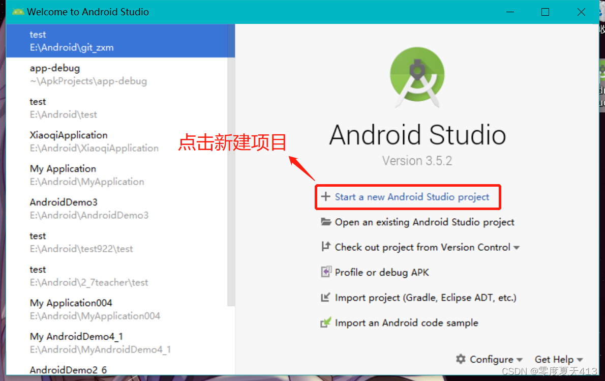This screenshot has width=605, height=381.
Task: Open recent project XiaoqiApplication
Action: (x=116, y=142)
